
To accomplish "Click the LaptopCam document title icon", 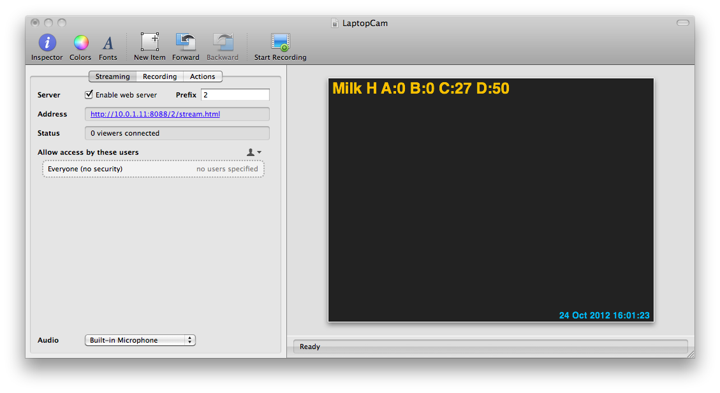I will (334, 24).
